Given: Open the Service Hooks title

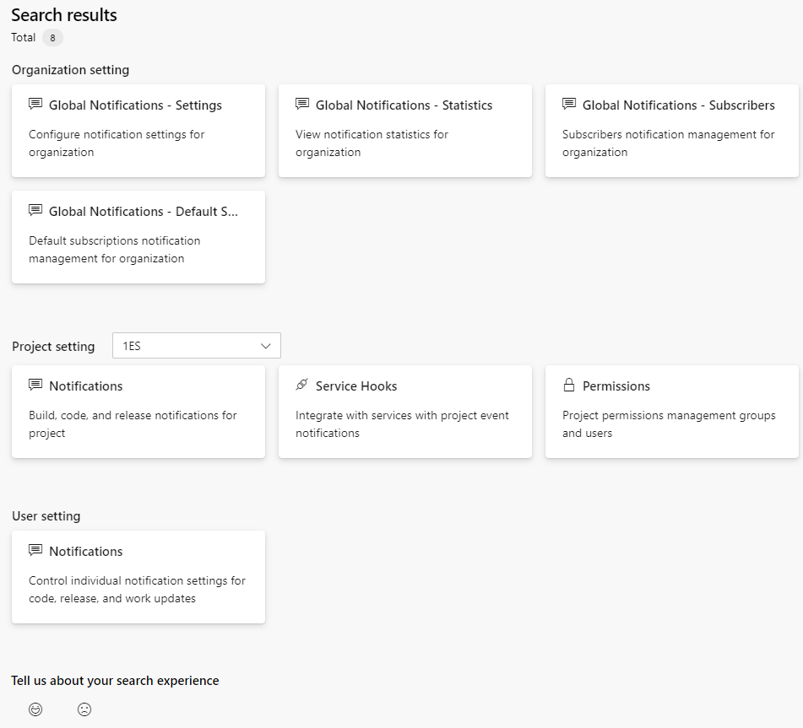Looking at the screenshot, I should point(356,386).
